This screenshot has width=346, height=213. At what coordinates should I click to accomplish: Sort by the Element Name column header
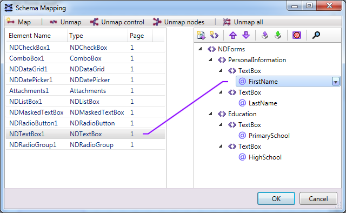36,36
